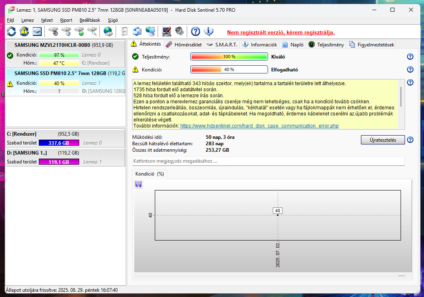
Task: Click the globe with monitor toolbar icon
Action: (x=150, y=31)
